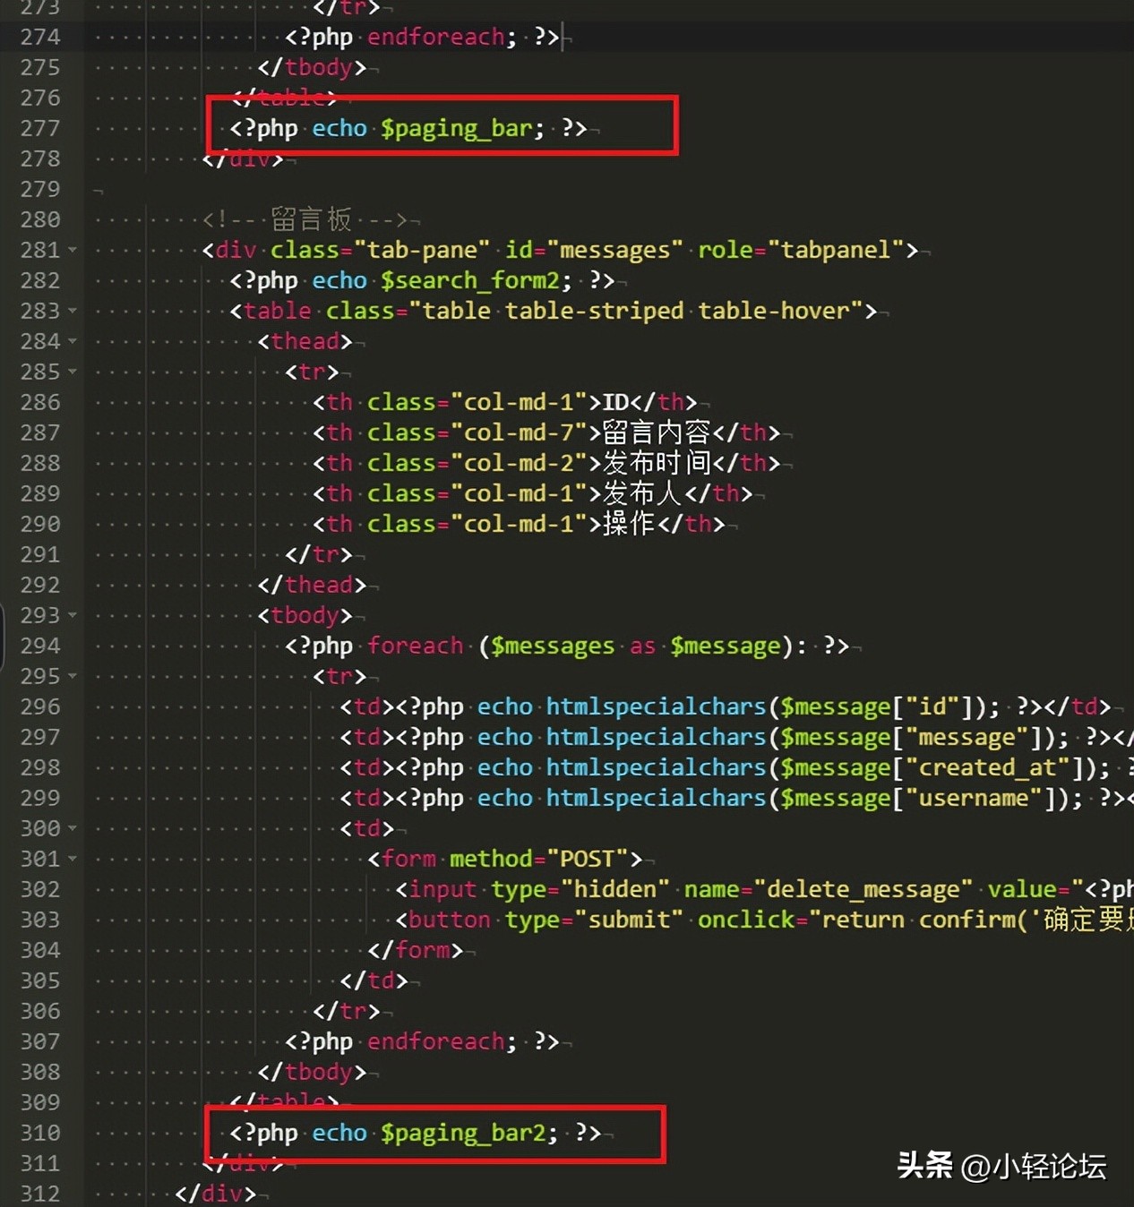
Task: Click the 发布人 header text
Action: 643,494
